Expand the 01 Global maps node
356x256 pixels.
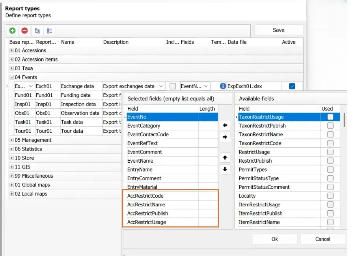11,185
